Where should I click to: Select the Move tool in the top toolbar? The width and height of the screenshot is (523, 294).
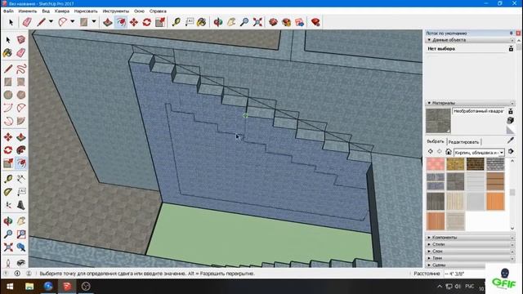click(x=134, y=22)
